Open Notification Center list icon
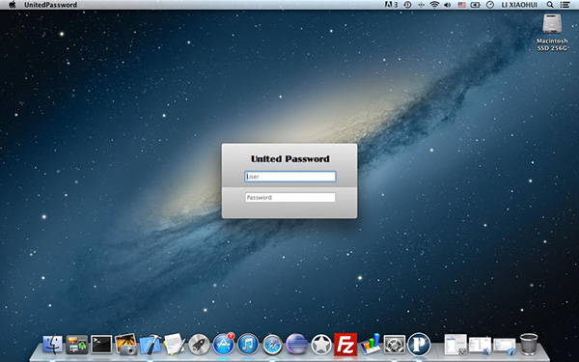Viewport: 579px width, 362px height. (565, 5)
